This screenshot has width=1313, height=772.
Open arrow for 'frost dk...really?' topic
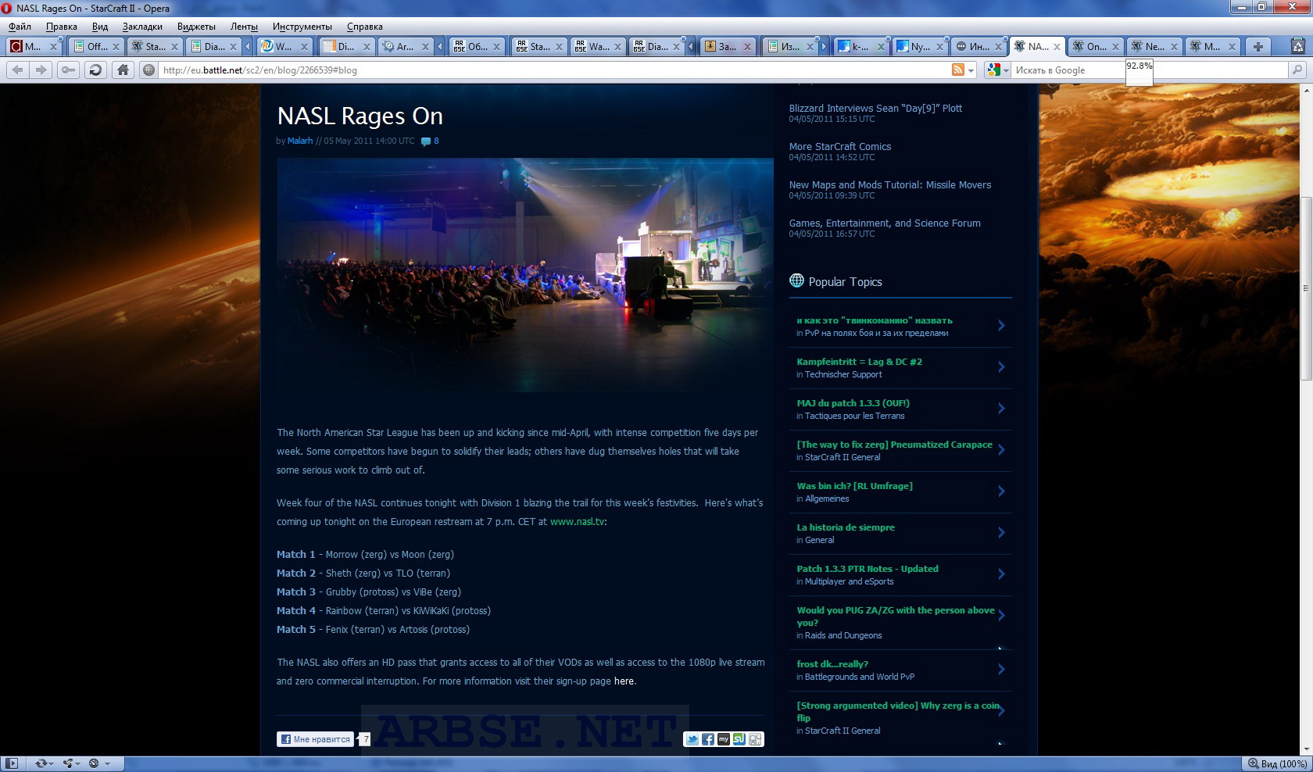[1001, 670]
